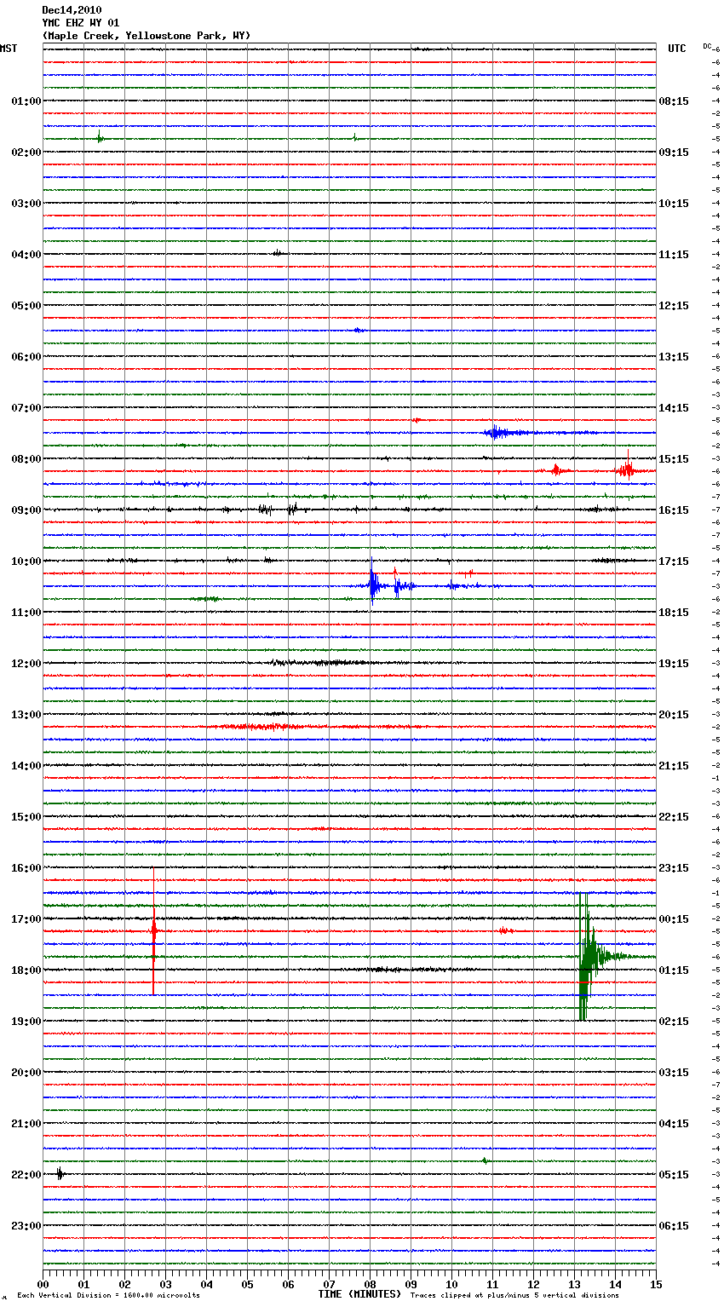The width and height of the screenshot is (724, 1307).
Task: Select the 19:00 MST time label
Action: coord(26,1022)
